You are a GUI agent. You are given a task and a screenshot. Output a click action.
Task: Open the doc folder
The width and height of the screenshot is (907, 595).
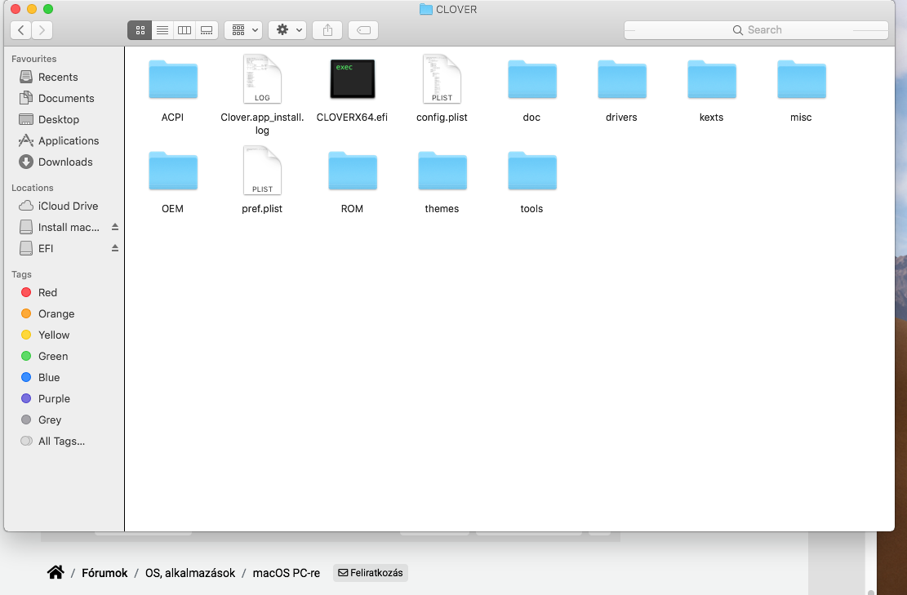tap(532, 79)
